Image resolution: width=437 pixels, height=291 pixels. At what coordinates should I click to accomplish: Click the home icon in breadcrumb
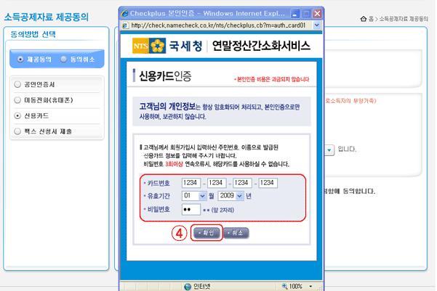click(x=364, y=19)
